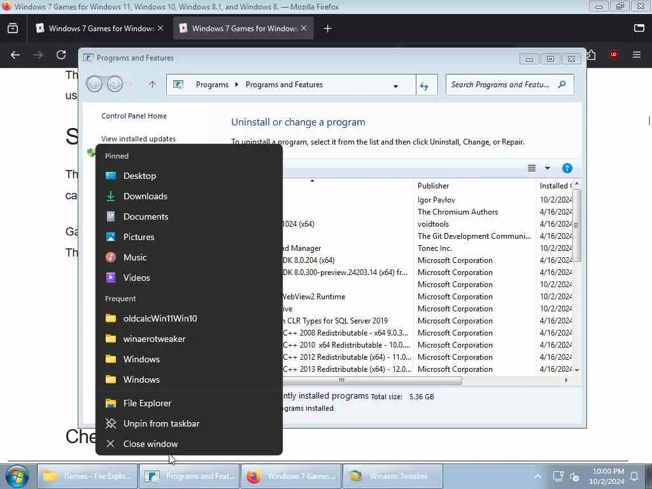The width and height of the screenshot is (652, 489).
Task: Open Videos pinned folder
Action: point(188,278)
